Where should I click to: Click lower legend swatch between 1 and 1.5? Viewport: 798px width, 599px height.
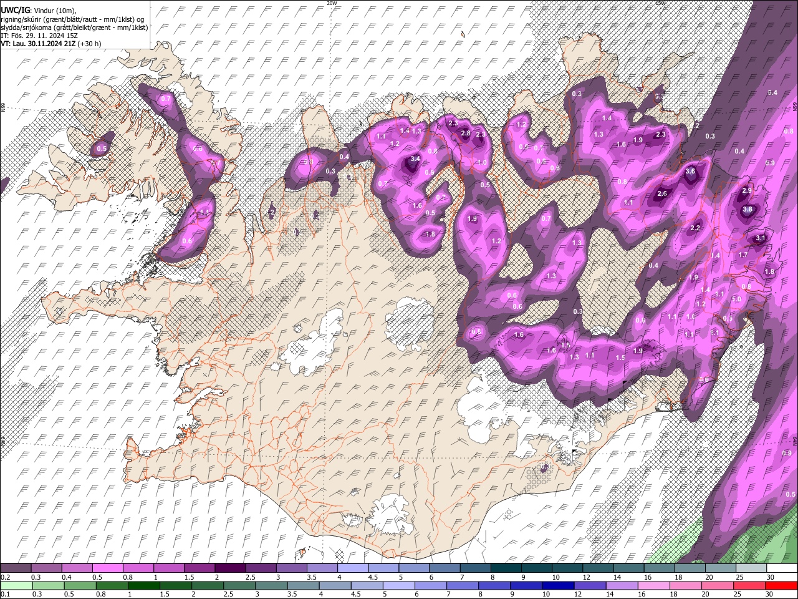click(143, 585)
